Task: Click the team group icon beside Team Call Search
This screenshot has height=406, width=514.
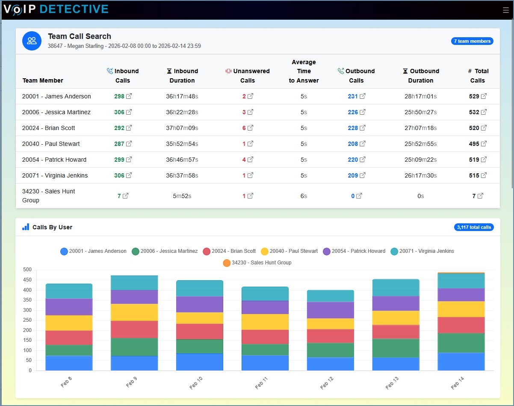Action: [32, 41]
